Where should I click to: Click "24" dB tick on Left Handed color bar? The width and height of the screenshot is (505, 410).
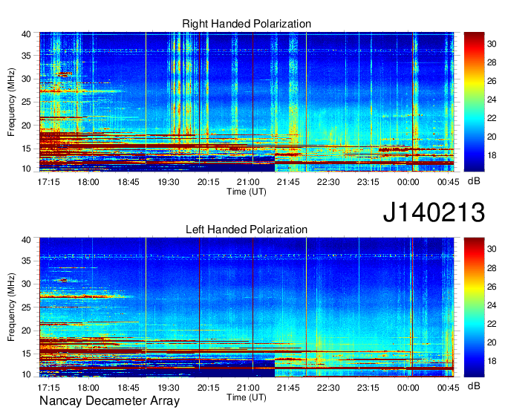[x=492, y=305]
